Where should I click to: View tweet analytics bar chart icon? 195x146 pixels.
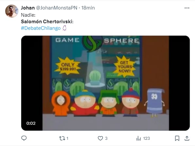tap(138, 138)
